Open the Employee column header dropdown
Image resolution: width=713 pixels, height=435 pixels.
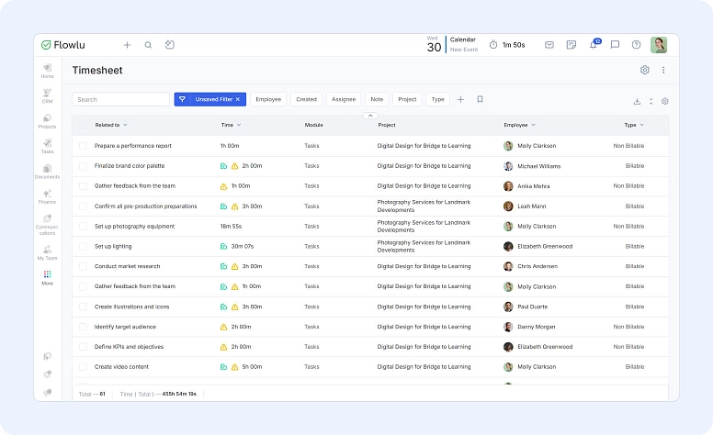click(x=533, y=125)
